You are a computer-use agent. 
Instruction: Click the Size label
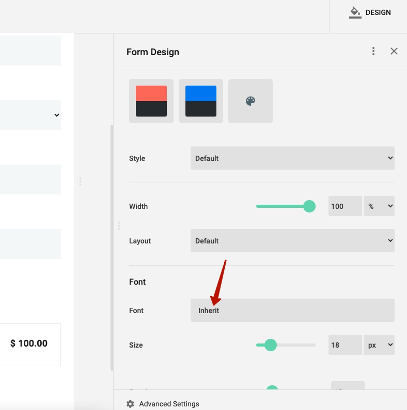coord(136,345)
